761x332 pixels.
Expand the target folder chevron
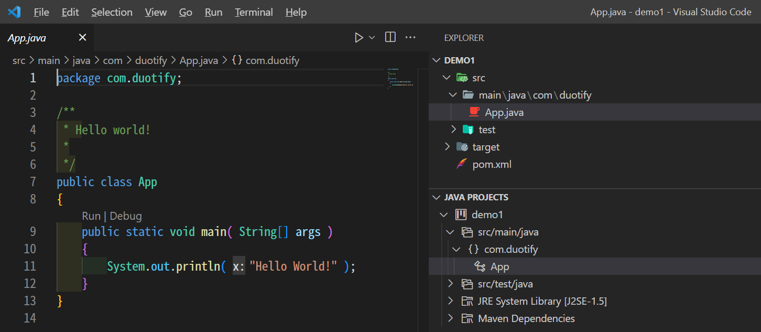[447, 147]
